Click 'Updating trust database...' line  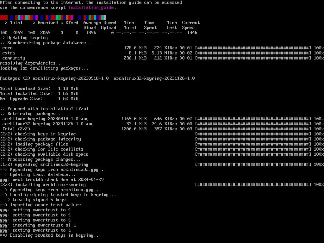(38, 175)
